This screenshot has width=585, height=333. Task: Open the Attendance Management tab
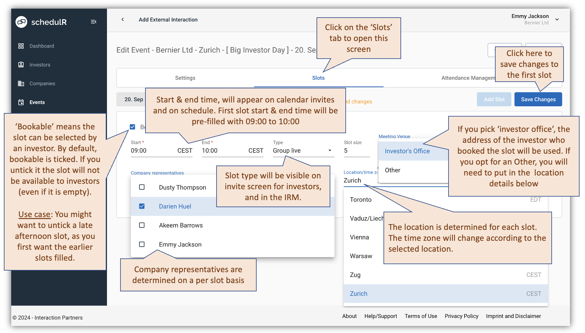[468, 77]
